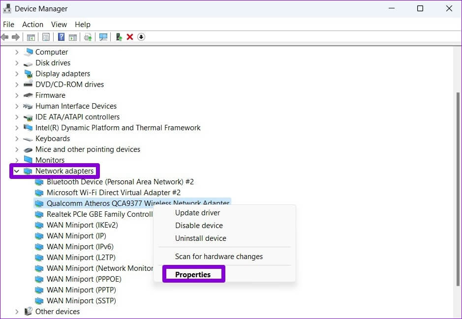
Task: Choose Properties from the context menu
Action: click(193, 275)
